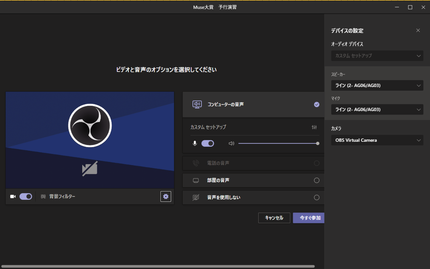Click the crossed-out phone icon for 電話の音声
The width and height of the screenshot is (430, 269).
tap(196, 163)
